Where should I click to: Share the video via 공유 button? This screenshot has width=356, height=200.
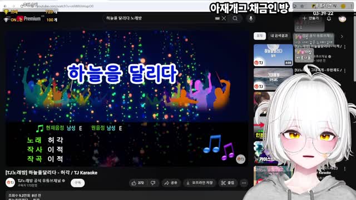(171, 183)
